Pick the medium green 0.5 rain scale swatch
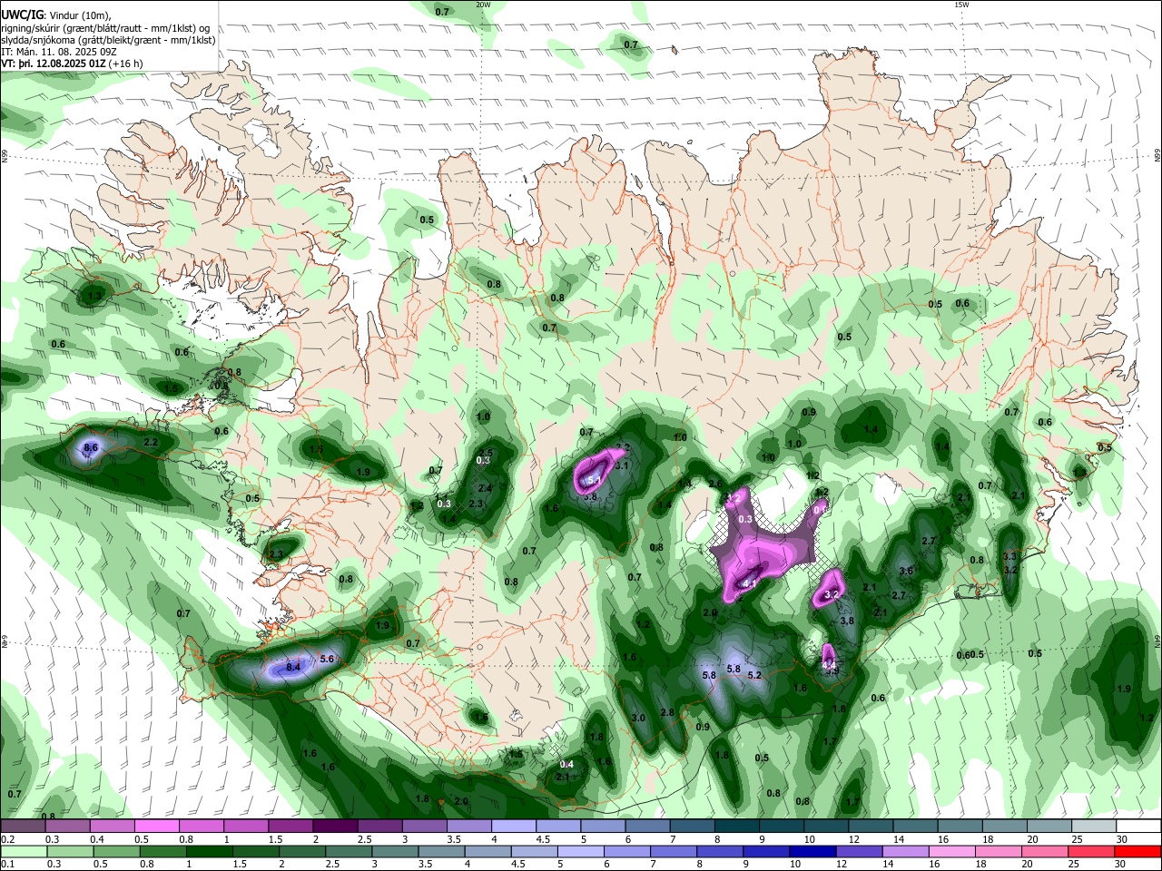1162x871 pixels. point(115,851)
